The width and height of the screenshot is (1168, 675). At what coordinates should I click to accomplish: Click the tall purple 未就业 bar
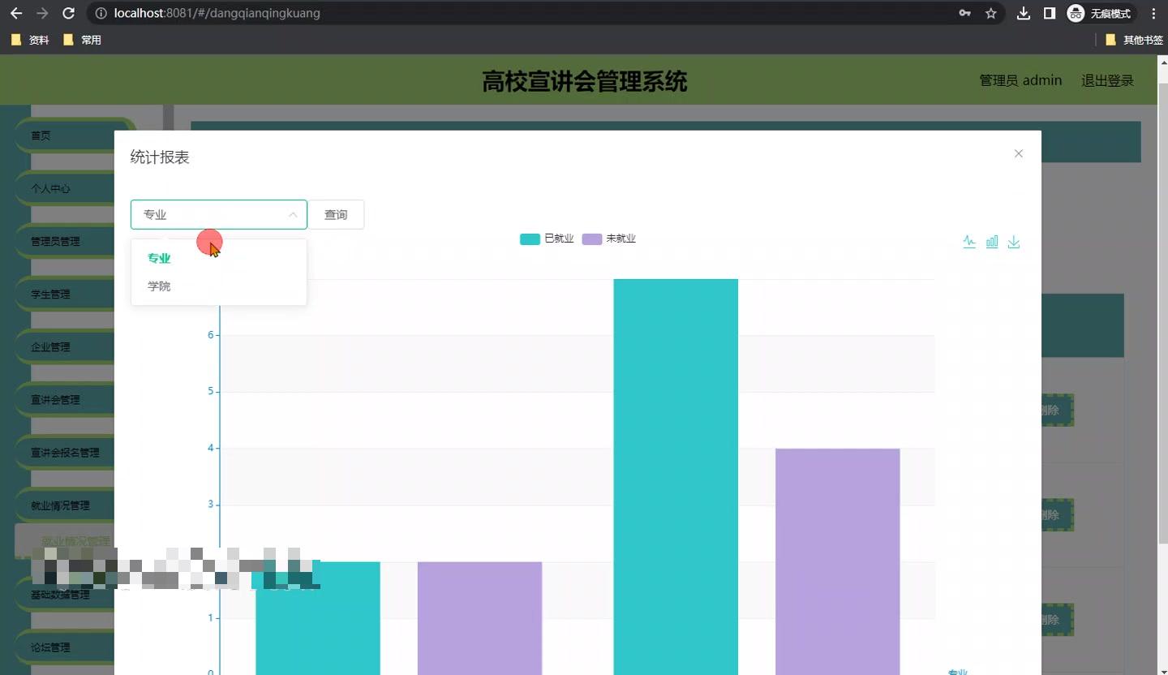point(837,561)
